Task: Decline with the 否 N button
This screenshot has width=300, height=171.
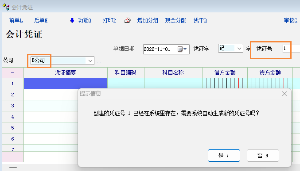Action: point(263,156)
